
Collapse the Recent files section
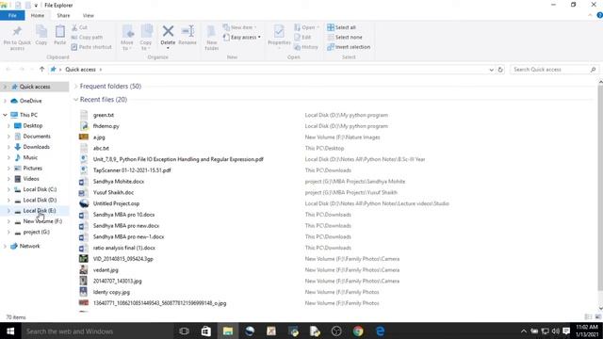(x=75, y=100)
